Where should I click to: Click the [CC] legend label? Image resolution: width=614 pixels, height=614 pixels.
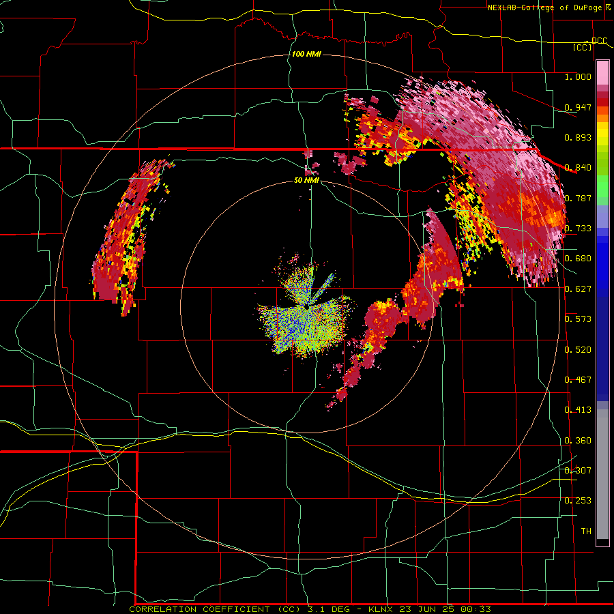[583, 47]
